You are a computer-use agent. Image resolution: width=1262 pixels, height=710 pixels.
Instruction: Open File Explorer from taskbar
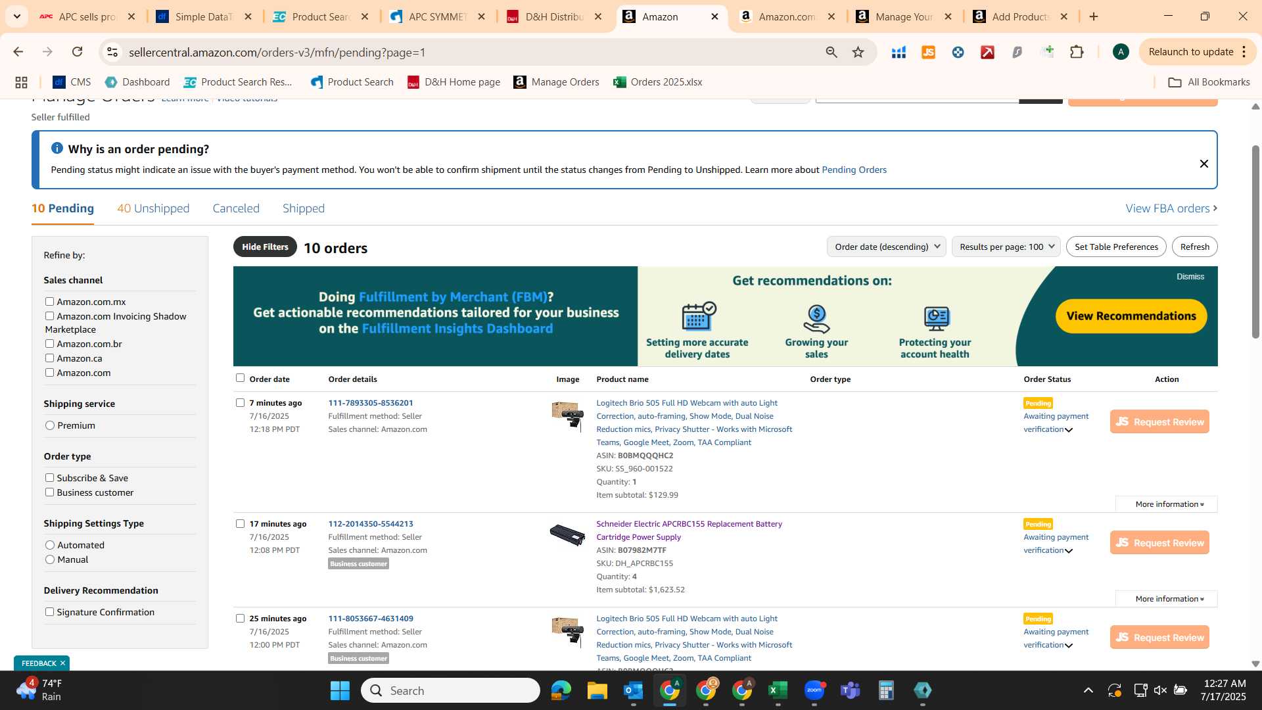pyautogui.click(x=597, y=690)
